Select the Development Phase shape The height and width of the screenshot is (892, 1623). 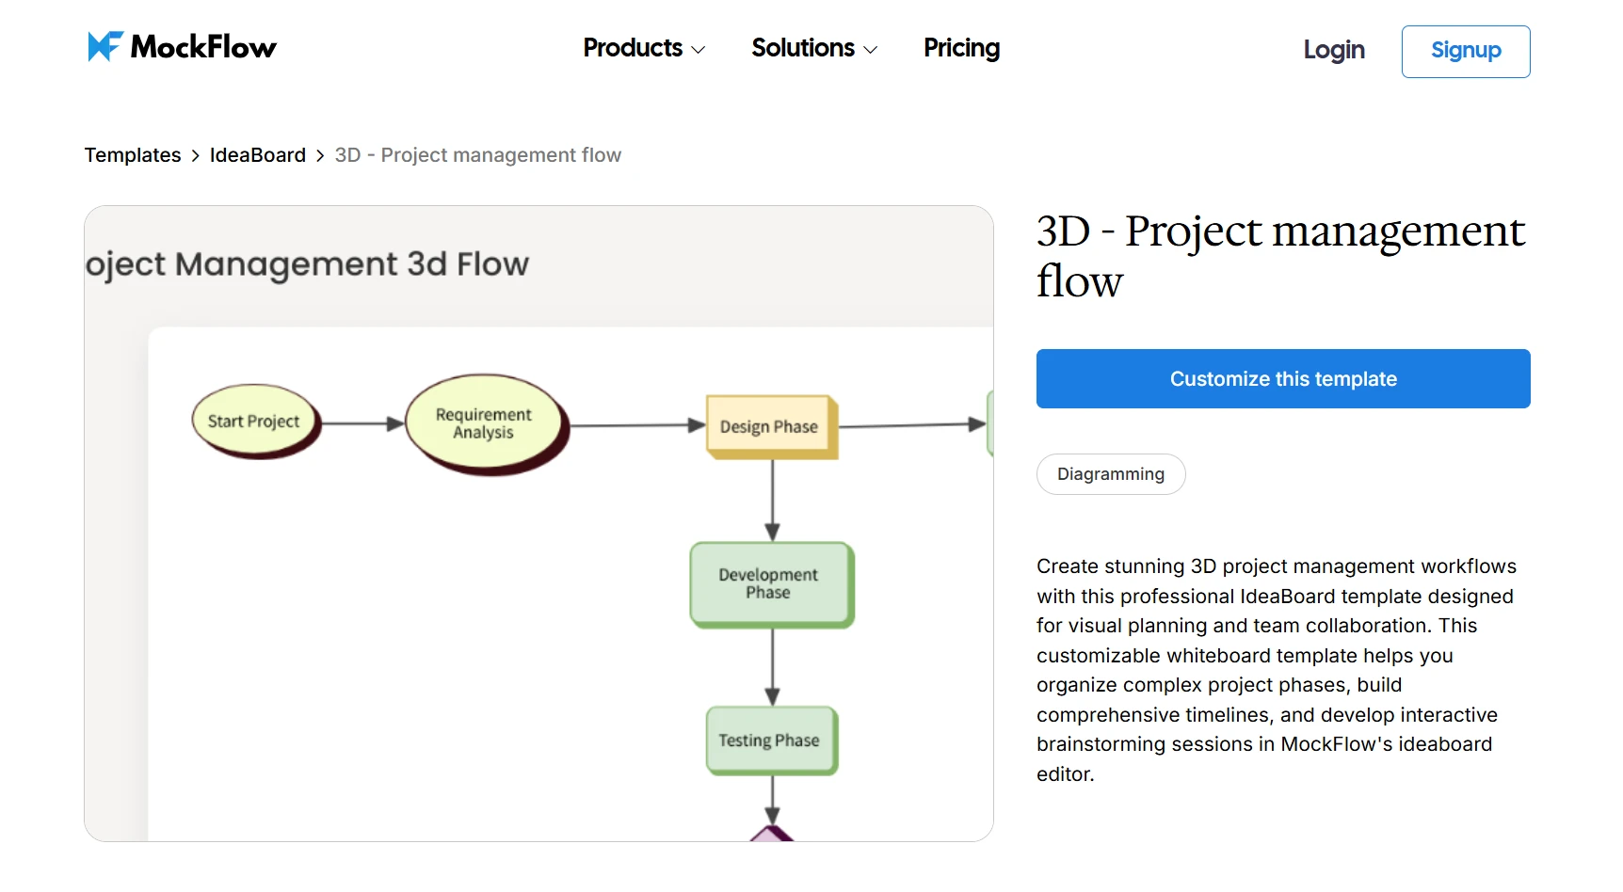(x=770, y=584)
